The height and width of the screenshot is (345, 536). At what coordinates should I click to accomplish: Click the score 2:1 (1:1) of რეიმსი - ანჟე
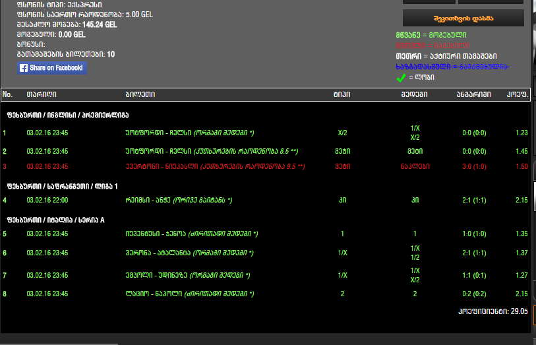(474, 200)
